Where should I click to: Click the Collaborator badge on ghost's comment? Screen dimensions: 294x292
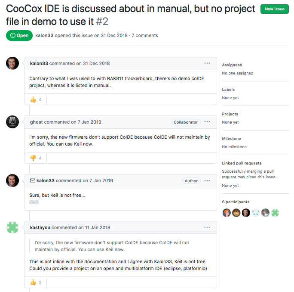186,122
